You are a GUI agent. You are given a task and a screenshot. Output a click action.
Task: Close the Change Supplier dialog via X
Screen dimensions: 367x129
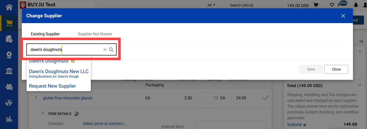click(x=343, y=16)
